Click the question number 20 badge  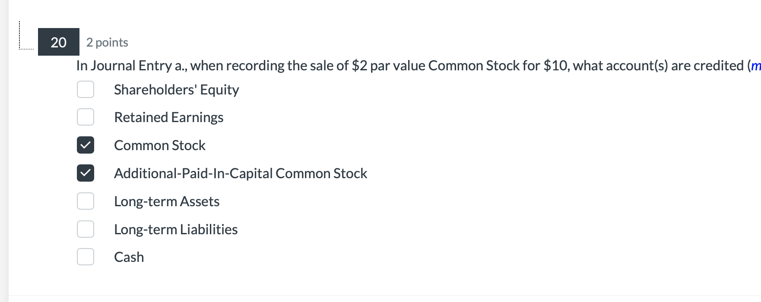(x=58, y=42)
